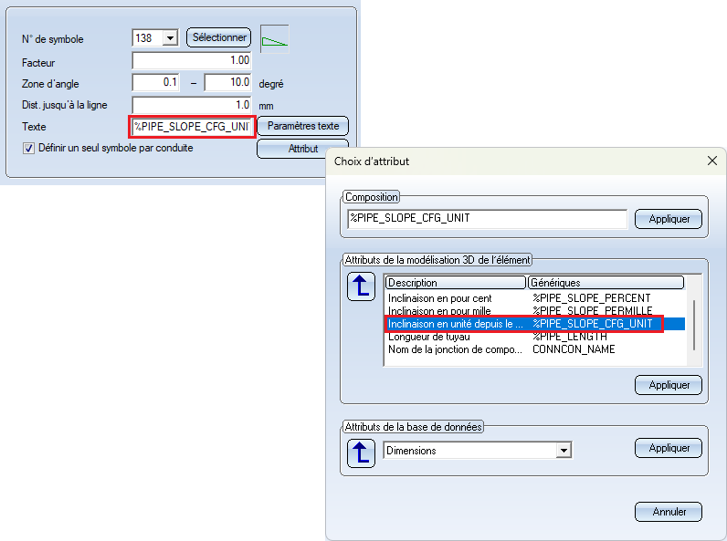This screenshot has width=727, height=541.
Task: Open the Dimensions dropdown
Action: (x=564, y=450)
